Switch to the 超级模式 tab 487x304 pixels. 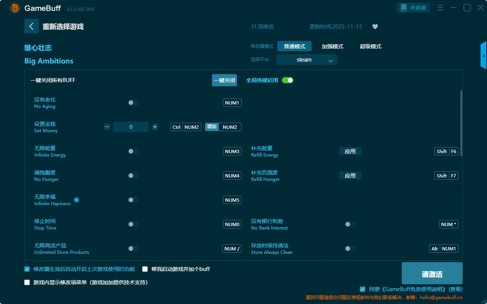tap(370, 46)
